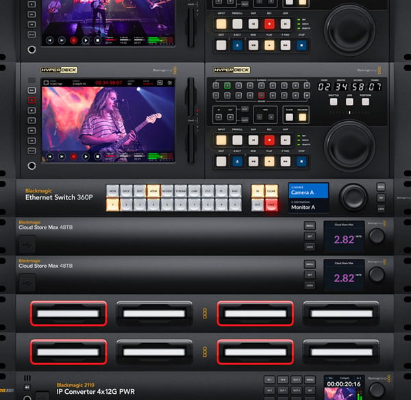Tap the stop button on lower HyperDeck touchscreen
Screen dimensions: 411x400
[97, 156]
